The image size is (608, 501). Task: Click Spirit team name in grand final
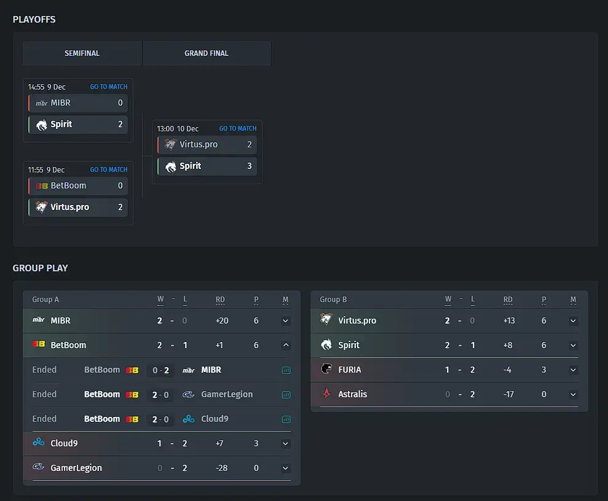click(x=191, y=166)
